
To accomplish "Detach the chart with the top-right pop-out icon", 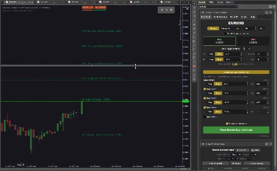I will point(187,8).
